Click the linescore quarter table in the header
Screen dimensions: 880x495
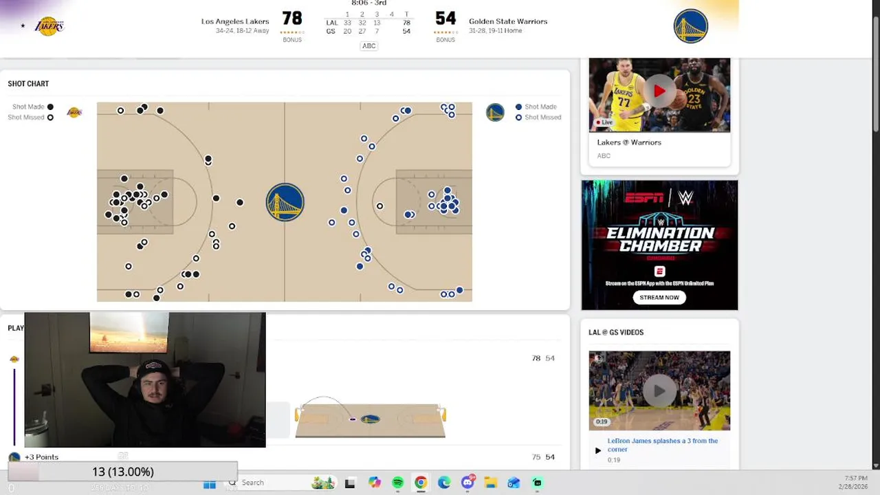coord(369,23)
